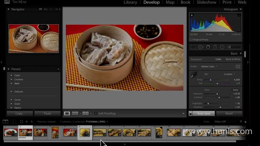This screenshot has width=260, height=146.
Task: Click the Copy... button
Action: (20, 114)
